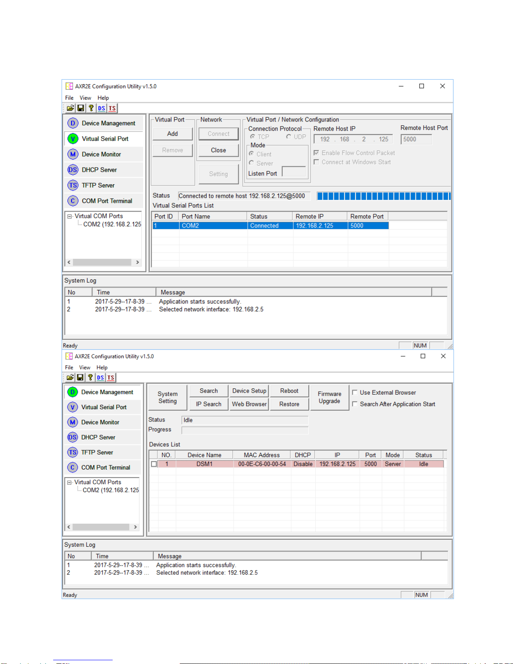Click TS toolbar icon in top window

[x=112, y=108]
